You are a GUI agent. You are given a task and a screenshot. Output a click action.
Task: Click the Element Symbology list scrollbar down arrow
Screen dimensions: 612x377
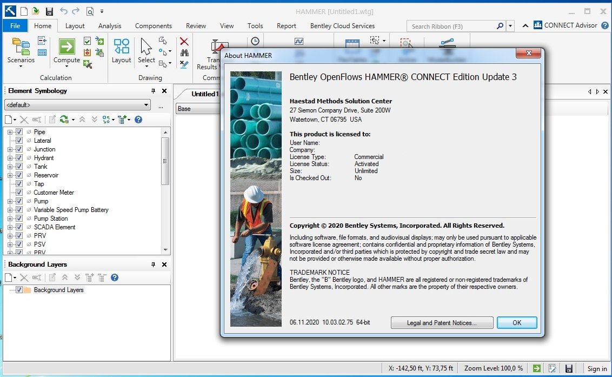165,249
